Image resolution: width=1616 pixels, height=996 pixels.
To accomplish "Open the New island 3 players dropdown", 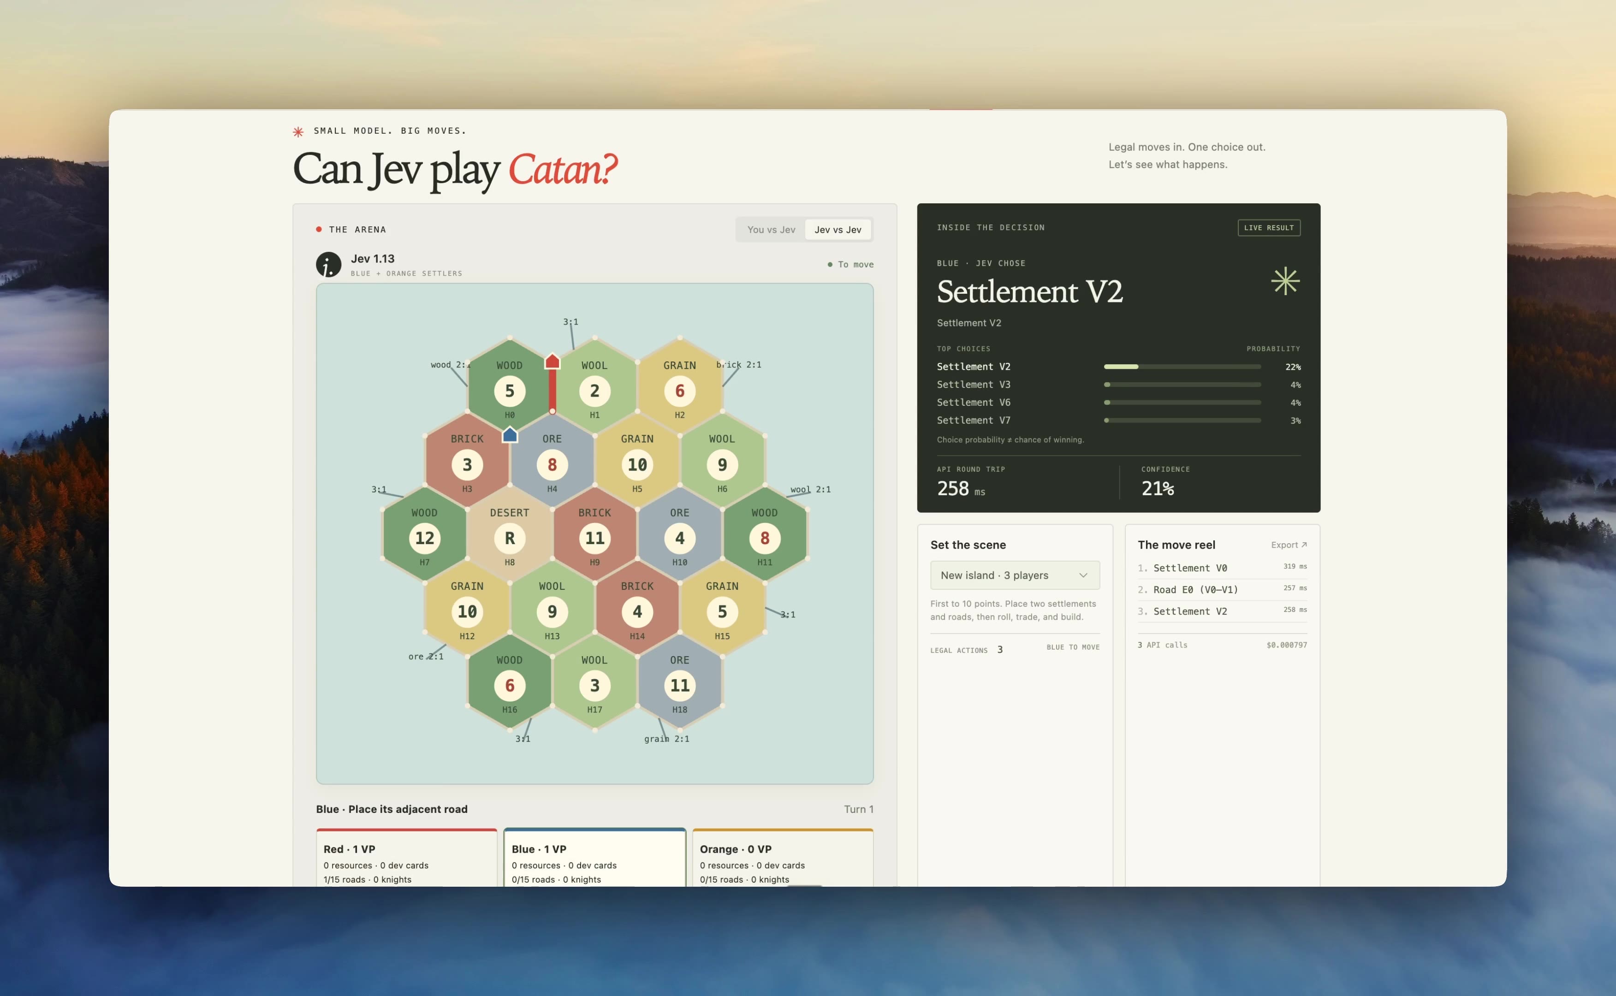I will click(x=1015, y=575).
